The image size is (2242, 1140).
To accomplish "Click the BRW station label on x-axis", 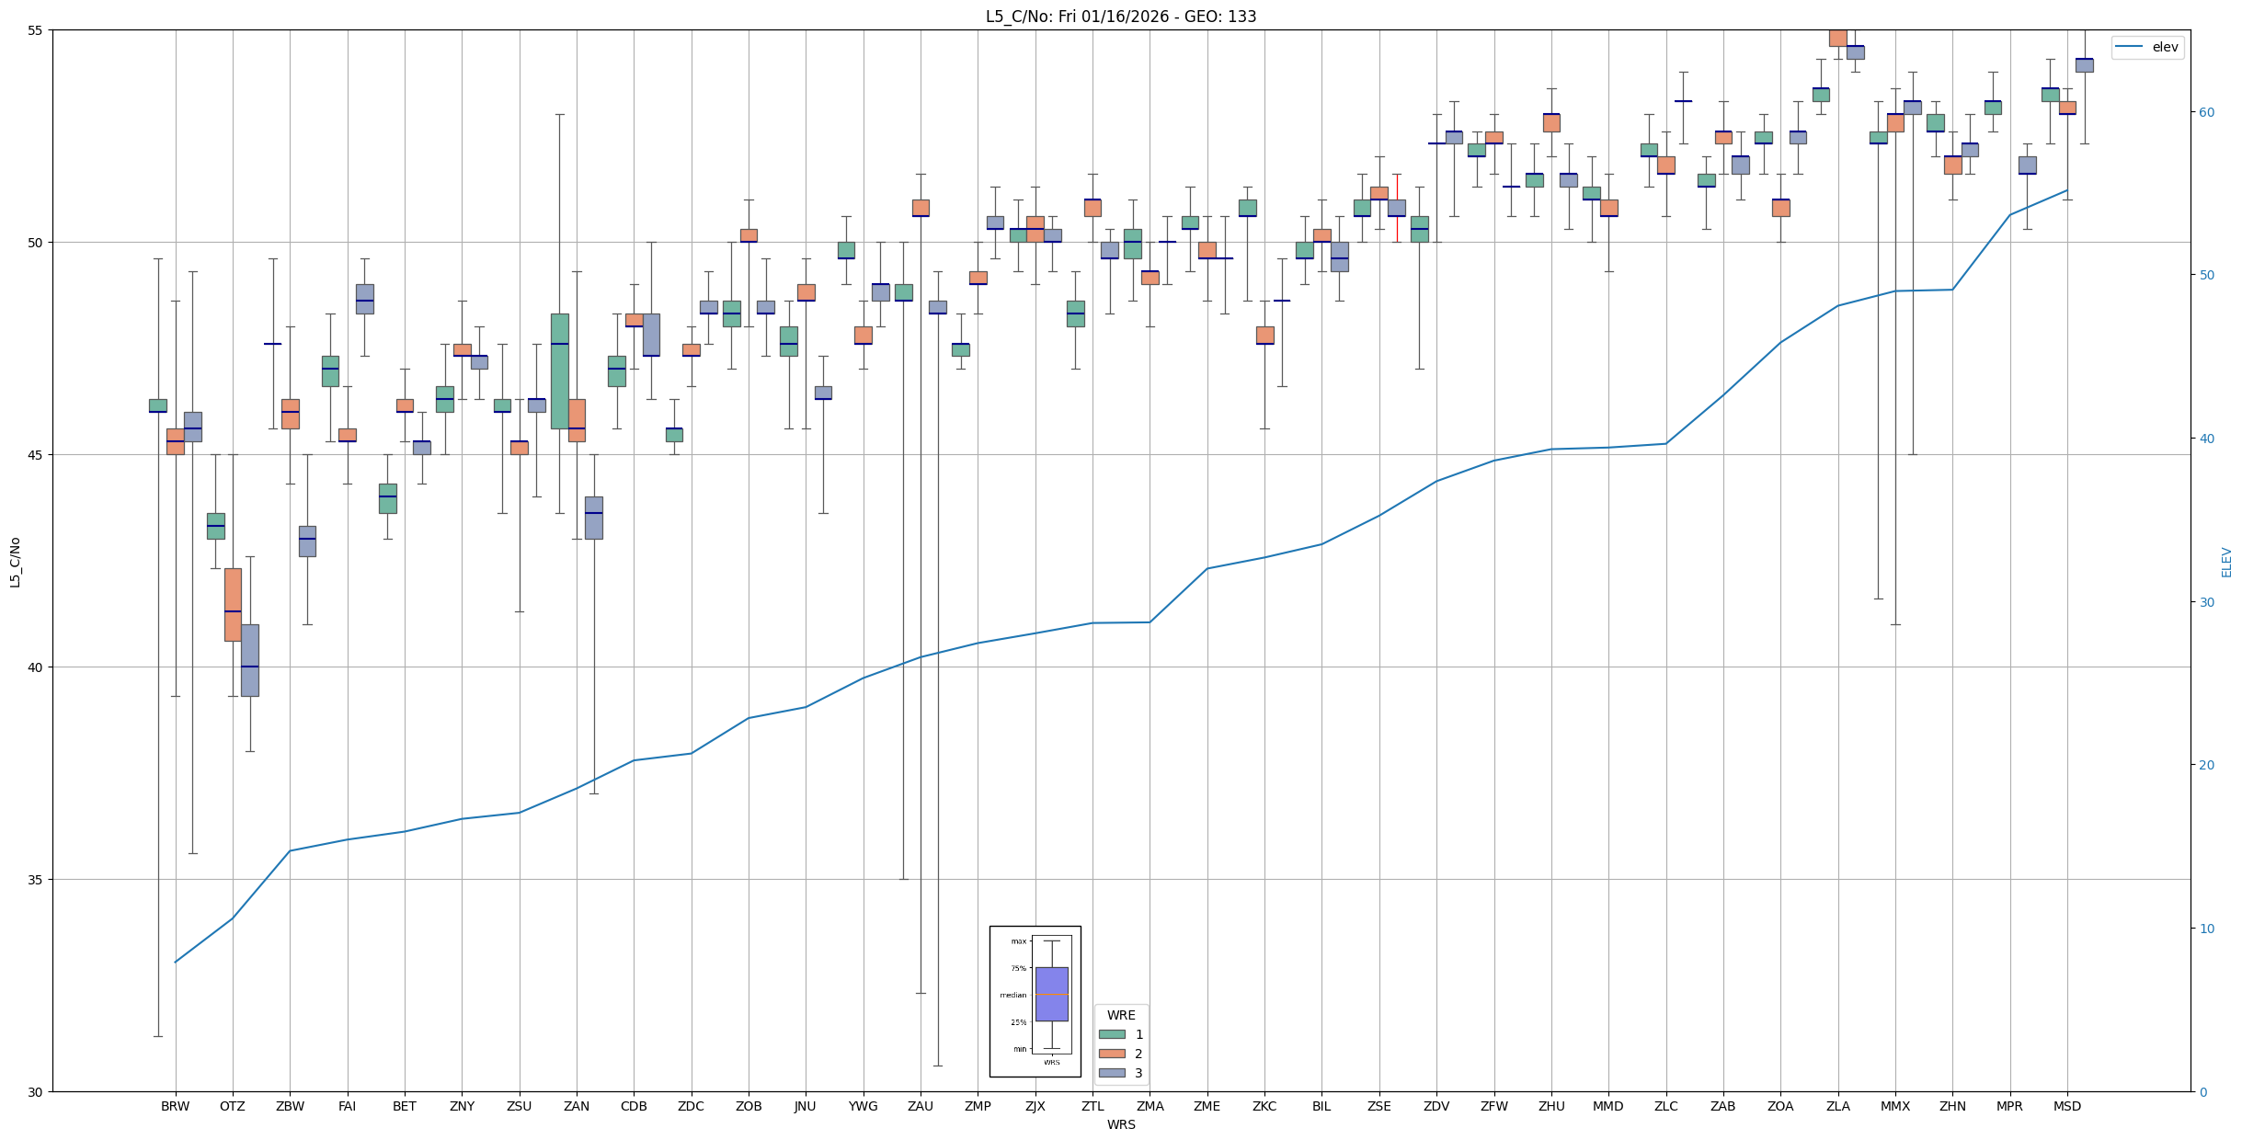I will (175, 1106).
